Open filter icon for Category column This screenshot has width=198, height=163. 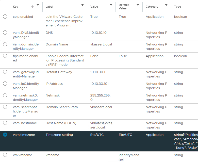pyautogui.click(x=166, y=5)
